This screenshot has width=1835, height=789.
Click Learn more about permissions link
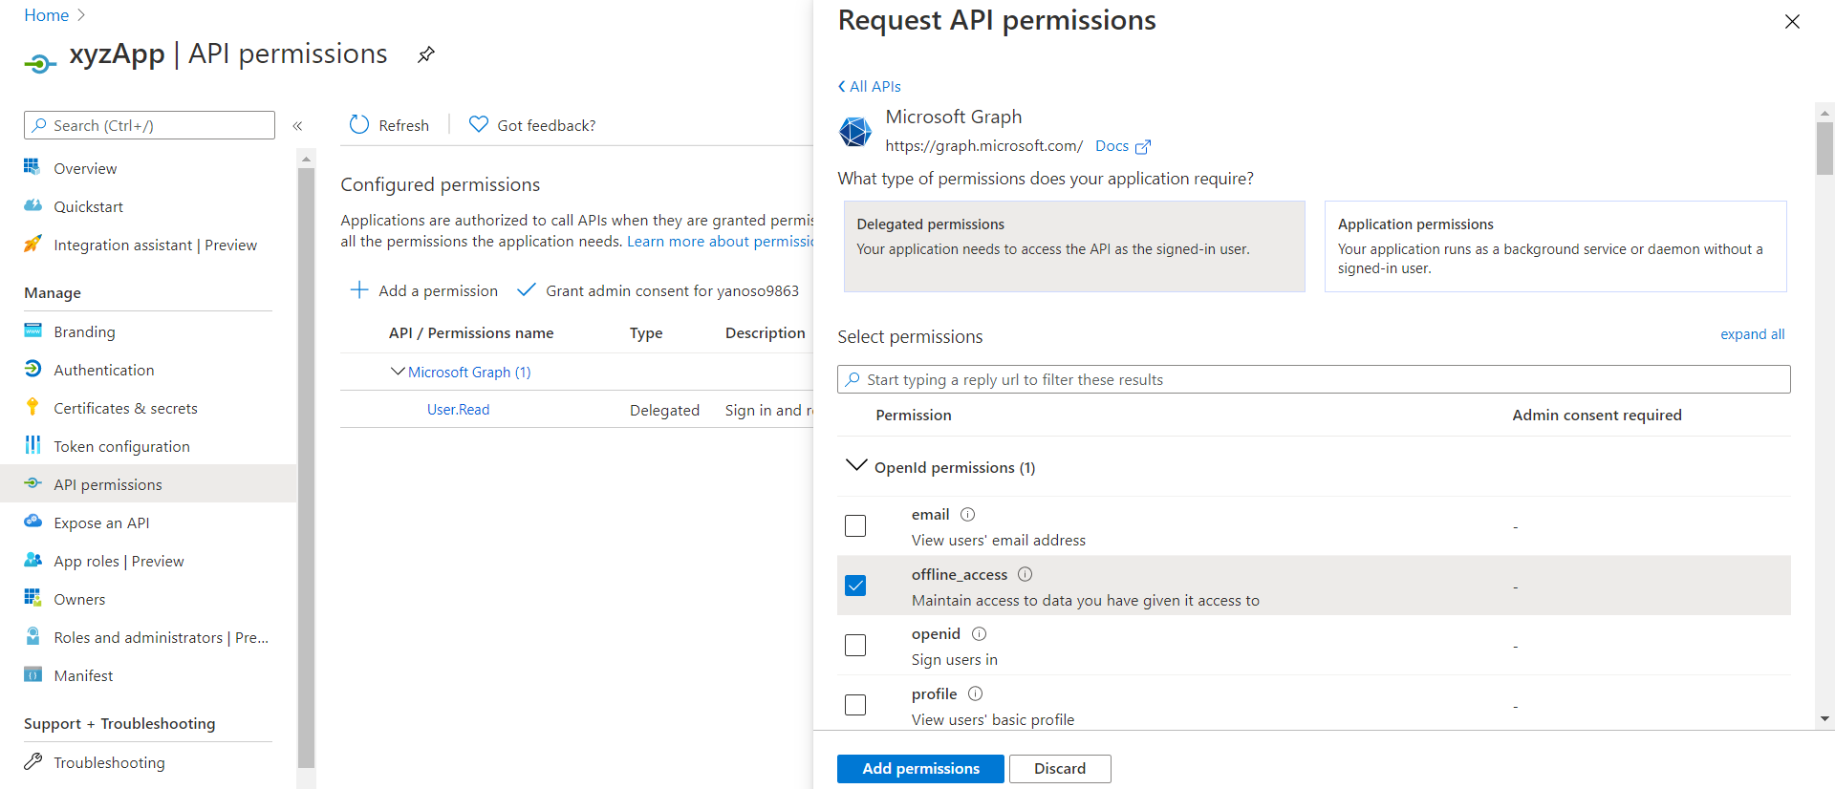(x=720, y=242)
